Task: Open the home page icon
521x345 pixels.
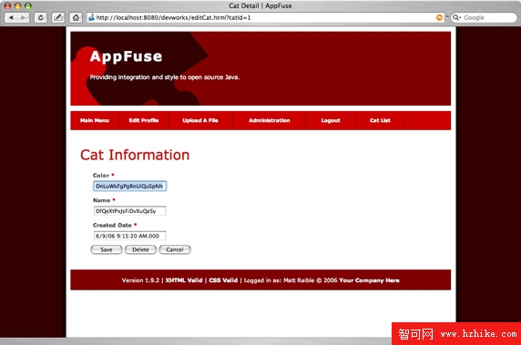Action: pos(76,17)
